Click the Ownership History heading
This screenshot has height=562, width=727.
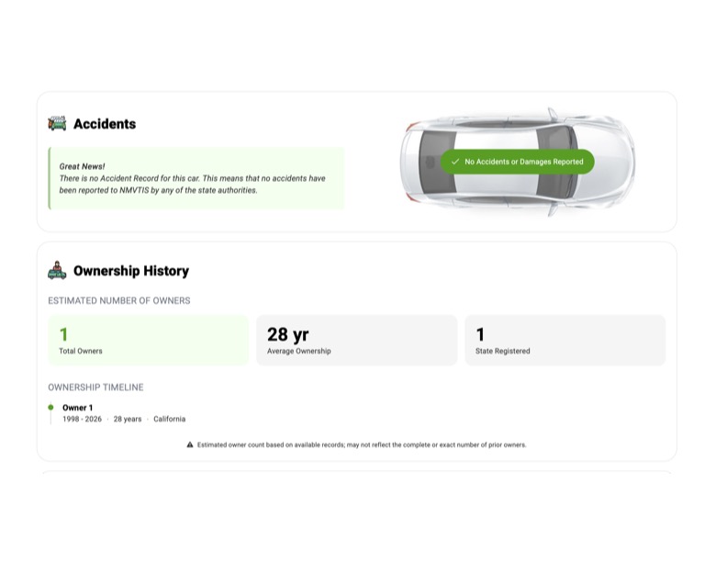131,271
